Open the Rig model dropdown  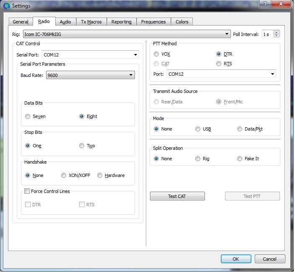click(227, 34)
